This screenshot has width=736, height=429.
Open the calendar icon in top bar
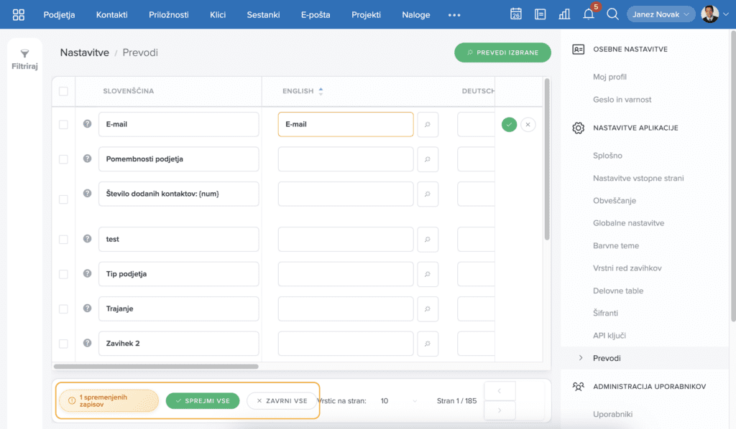516,14
